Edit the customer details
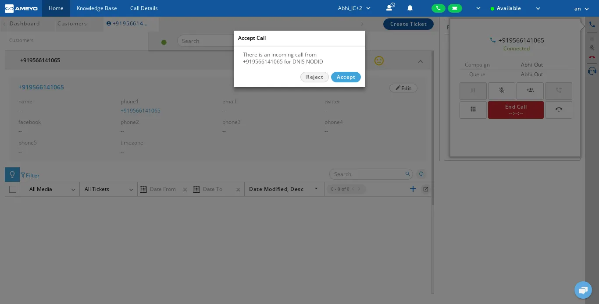This screenshot has width=599, height=304. click(x=403, y=88)
